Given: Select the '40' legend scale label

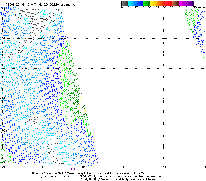Looking at the screenshot, I should coord(179,8).
